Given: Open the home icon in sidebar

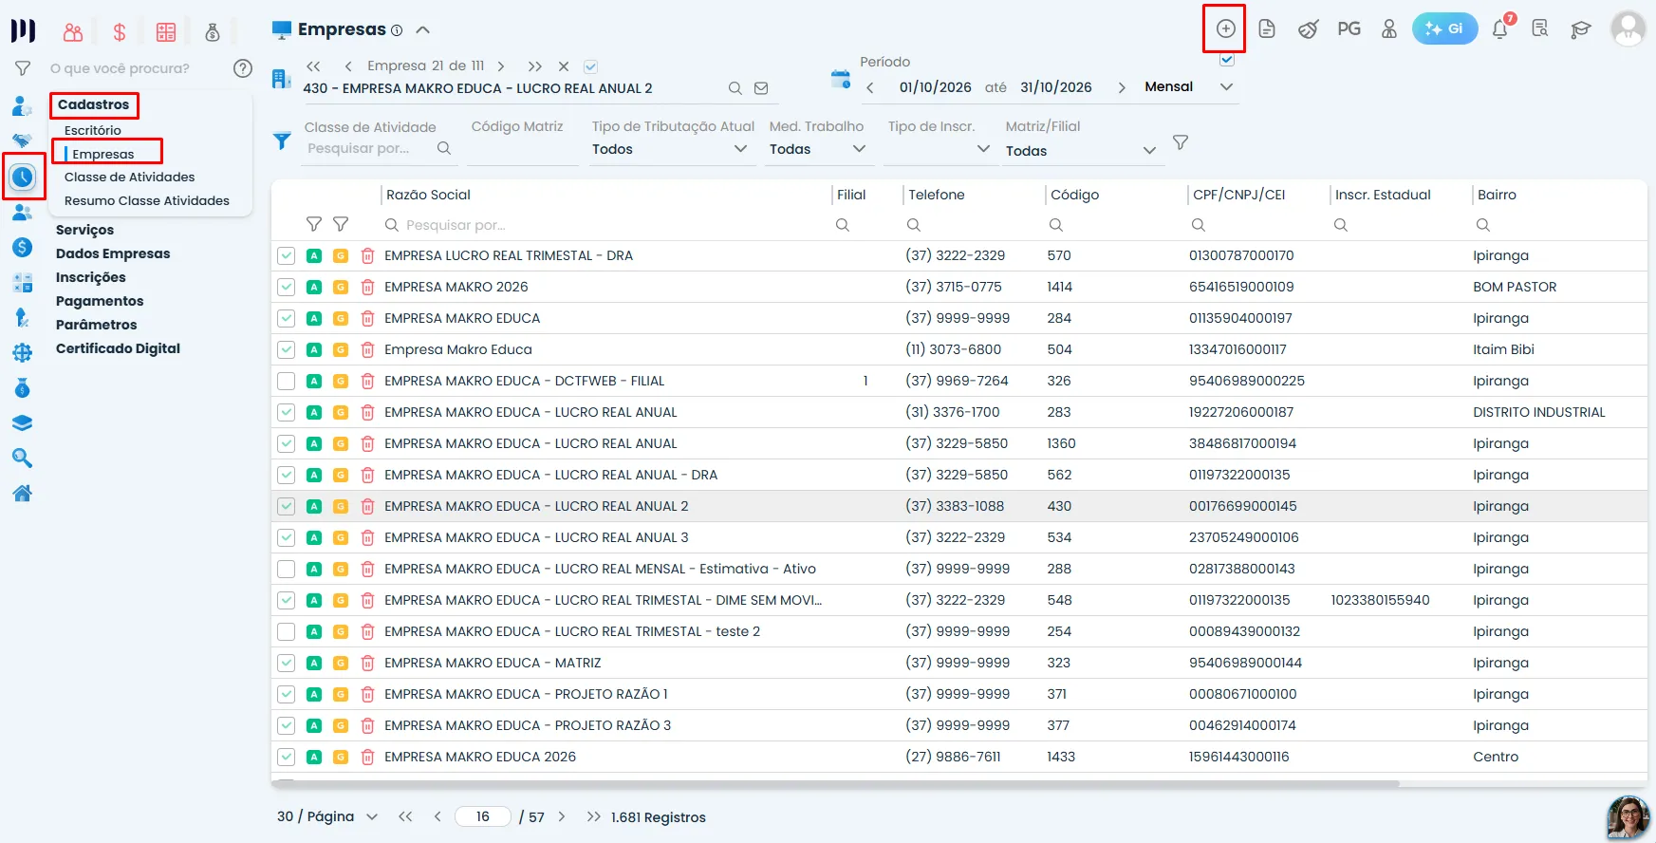Looking at the screenshot, I should tap(23, 494).
